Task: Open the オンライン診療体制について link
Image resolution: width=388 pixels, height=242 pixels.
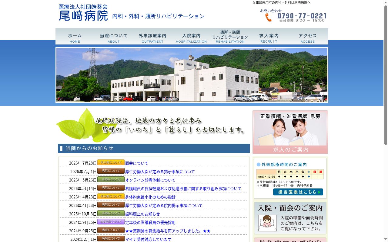Action: coord(150,180)
